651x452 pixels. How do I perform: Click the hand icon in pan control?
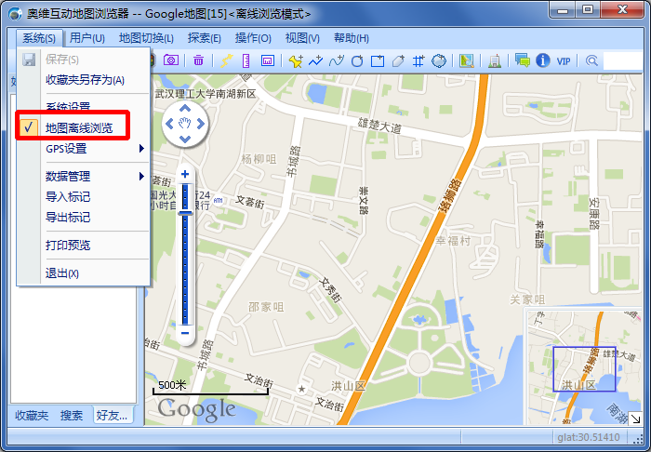tap(185, 123)
